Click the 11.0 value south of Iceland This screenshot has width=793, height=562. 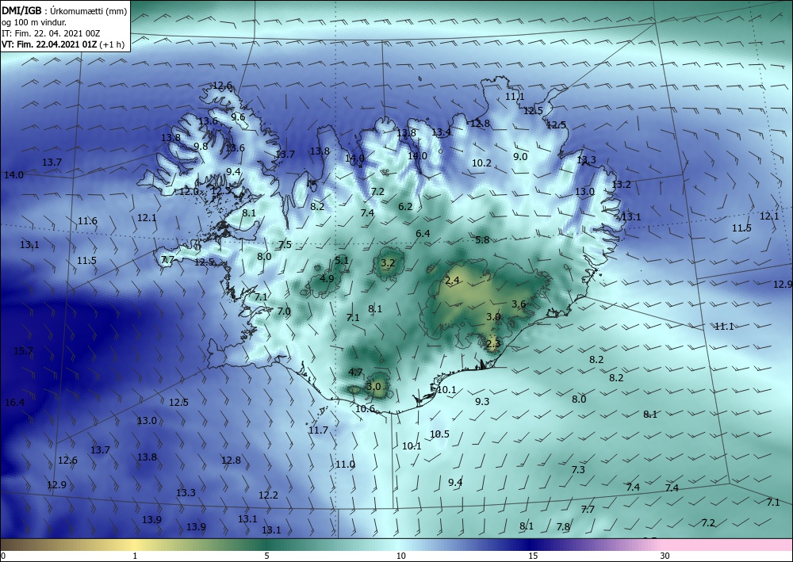(x=346, y=464)
